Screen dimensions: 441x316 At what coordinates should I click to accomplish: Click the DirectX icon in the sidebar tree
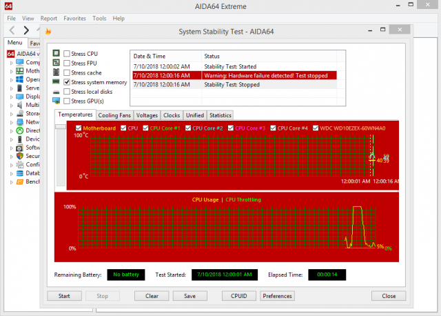pos(21,130)
